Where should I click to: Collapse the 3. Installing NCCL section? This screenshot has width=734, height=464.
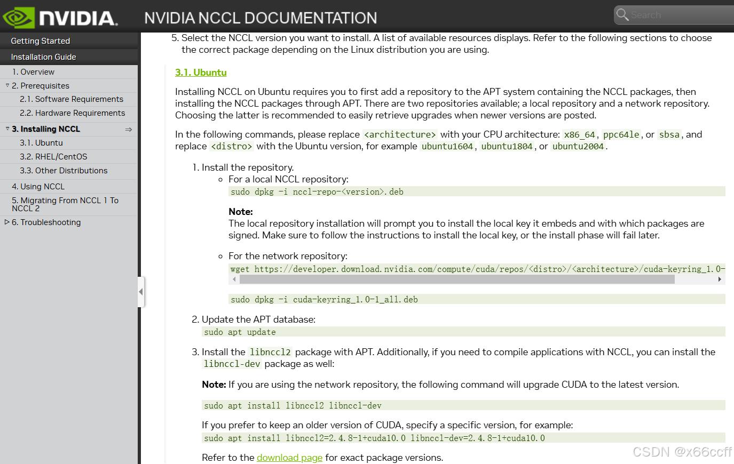tap(7, 129)
